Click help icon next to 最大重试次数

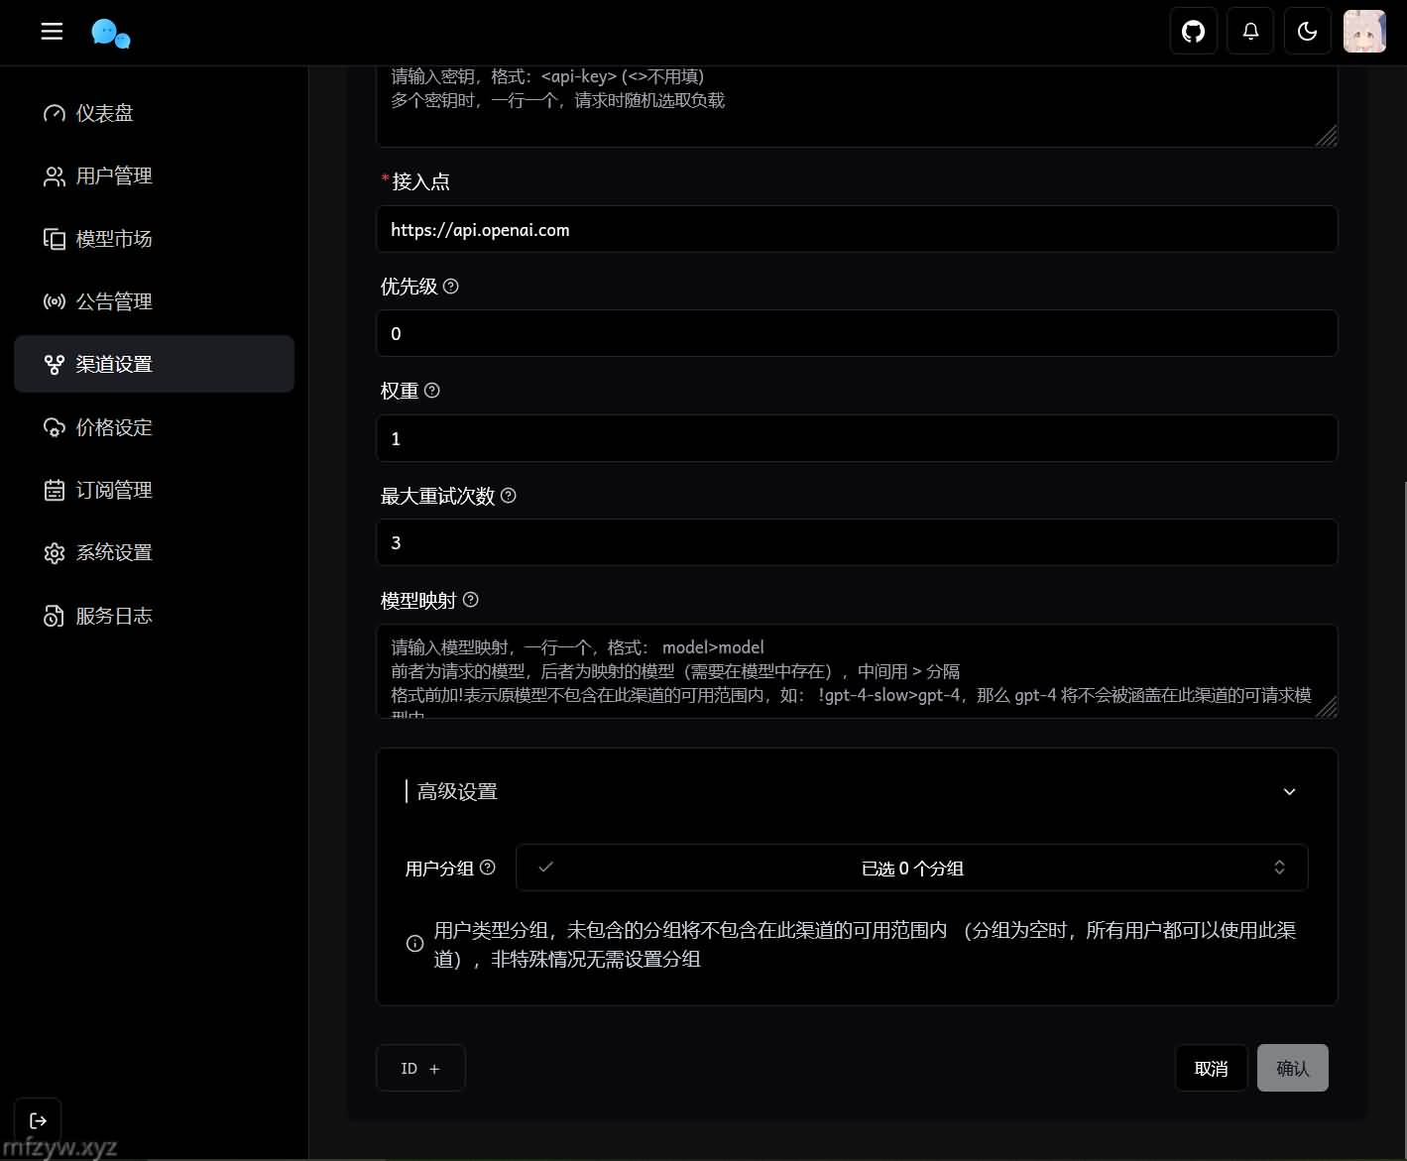509,496
